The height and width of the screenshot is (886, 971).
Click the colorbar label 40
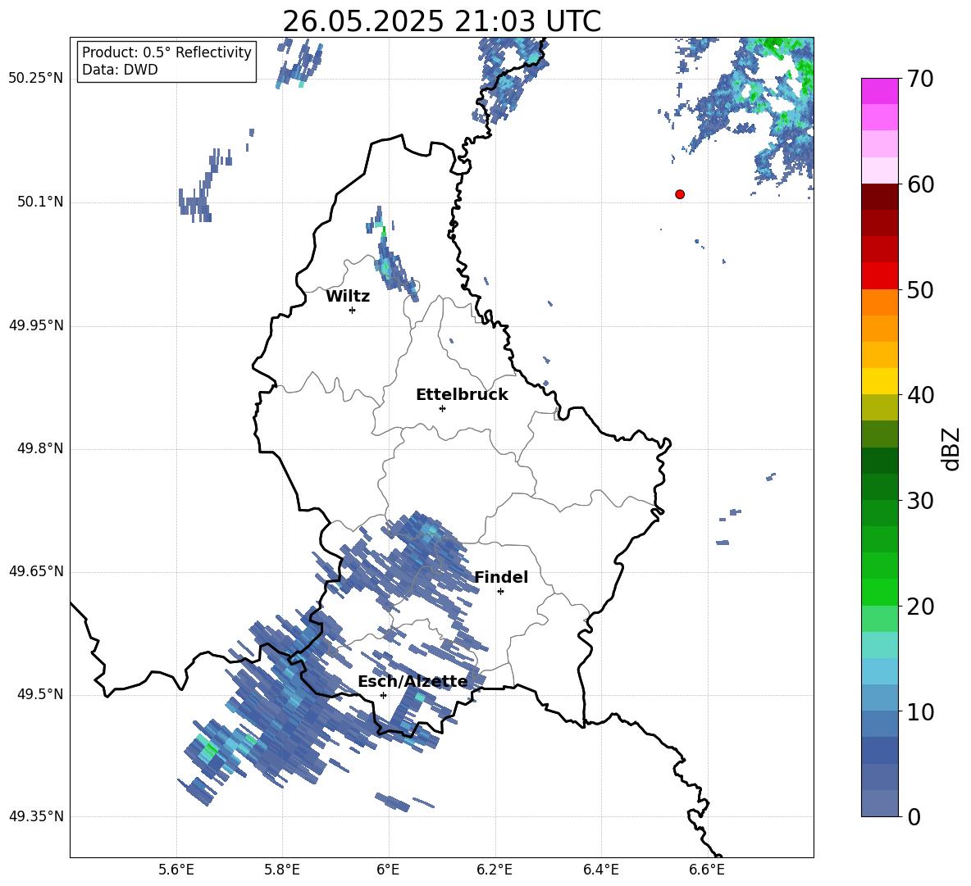[x=920, y=395]
